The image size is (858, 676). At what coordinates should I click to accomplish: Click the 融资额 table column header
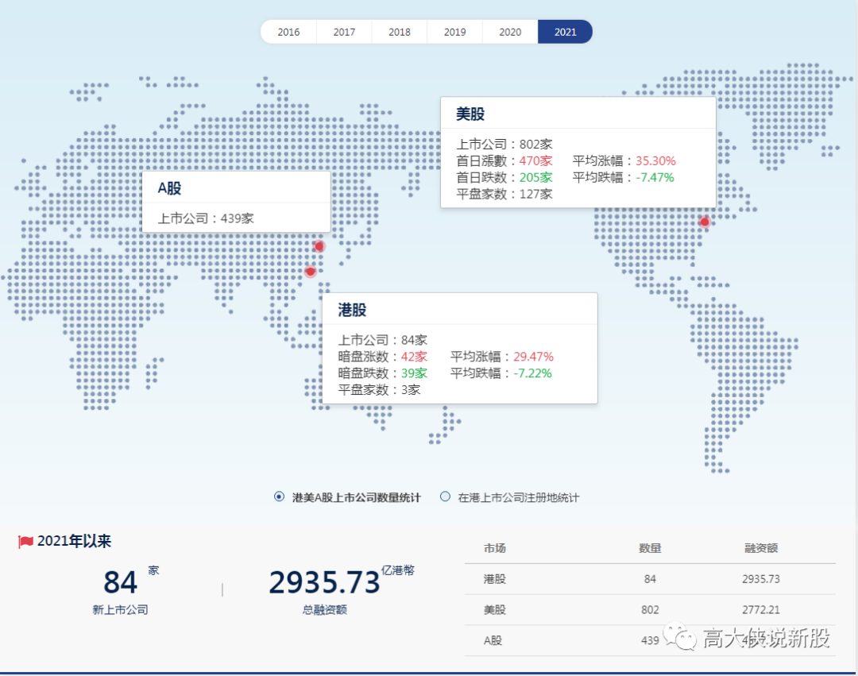[761, 548]
